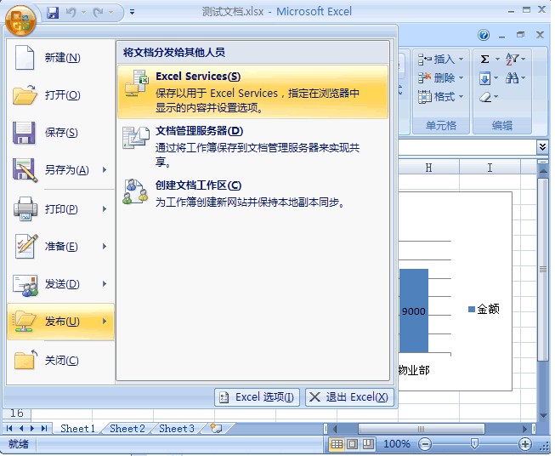The width and height of the screenshot is (555, 456).
Task: Click the Clear eraser icon
Action: click(485, 97)
